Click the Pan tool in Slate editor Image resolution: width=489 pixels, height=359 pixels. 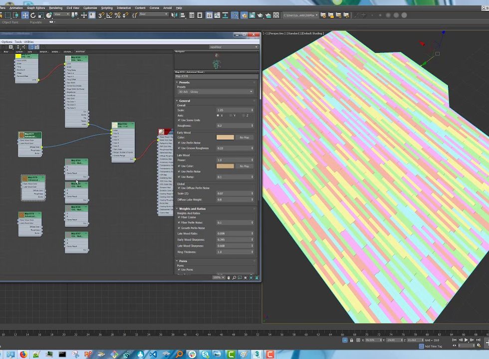point(229,277)
